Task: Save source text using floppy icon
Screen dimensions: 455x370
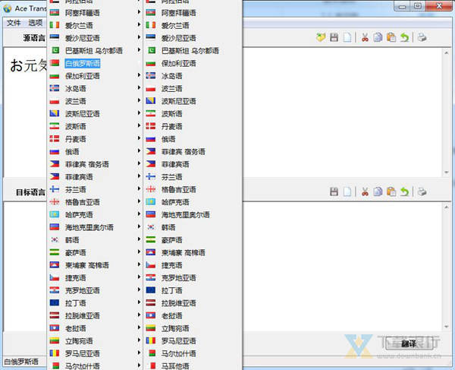Action: (x=334, y=37)
